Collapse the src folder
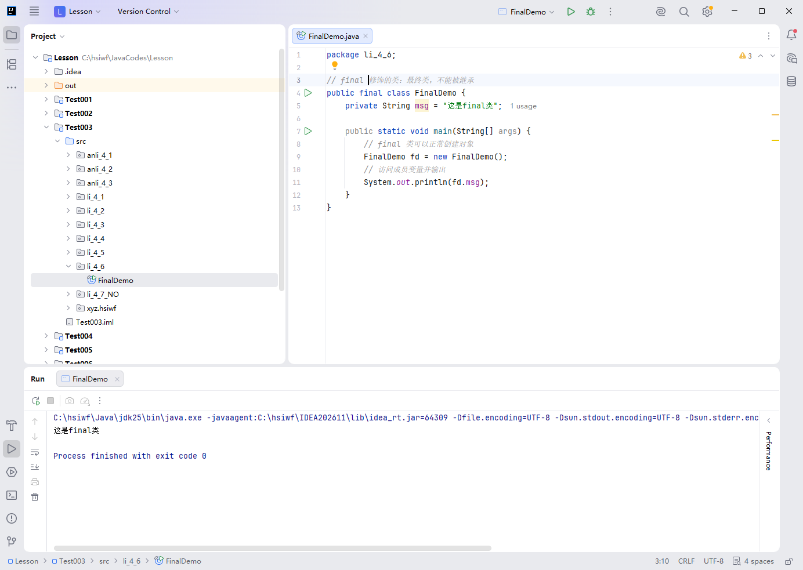The width and height of the screenshot is (803, 570). tap(57, 141)
